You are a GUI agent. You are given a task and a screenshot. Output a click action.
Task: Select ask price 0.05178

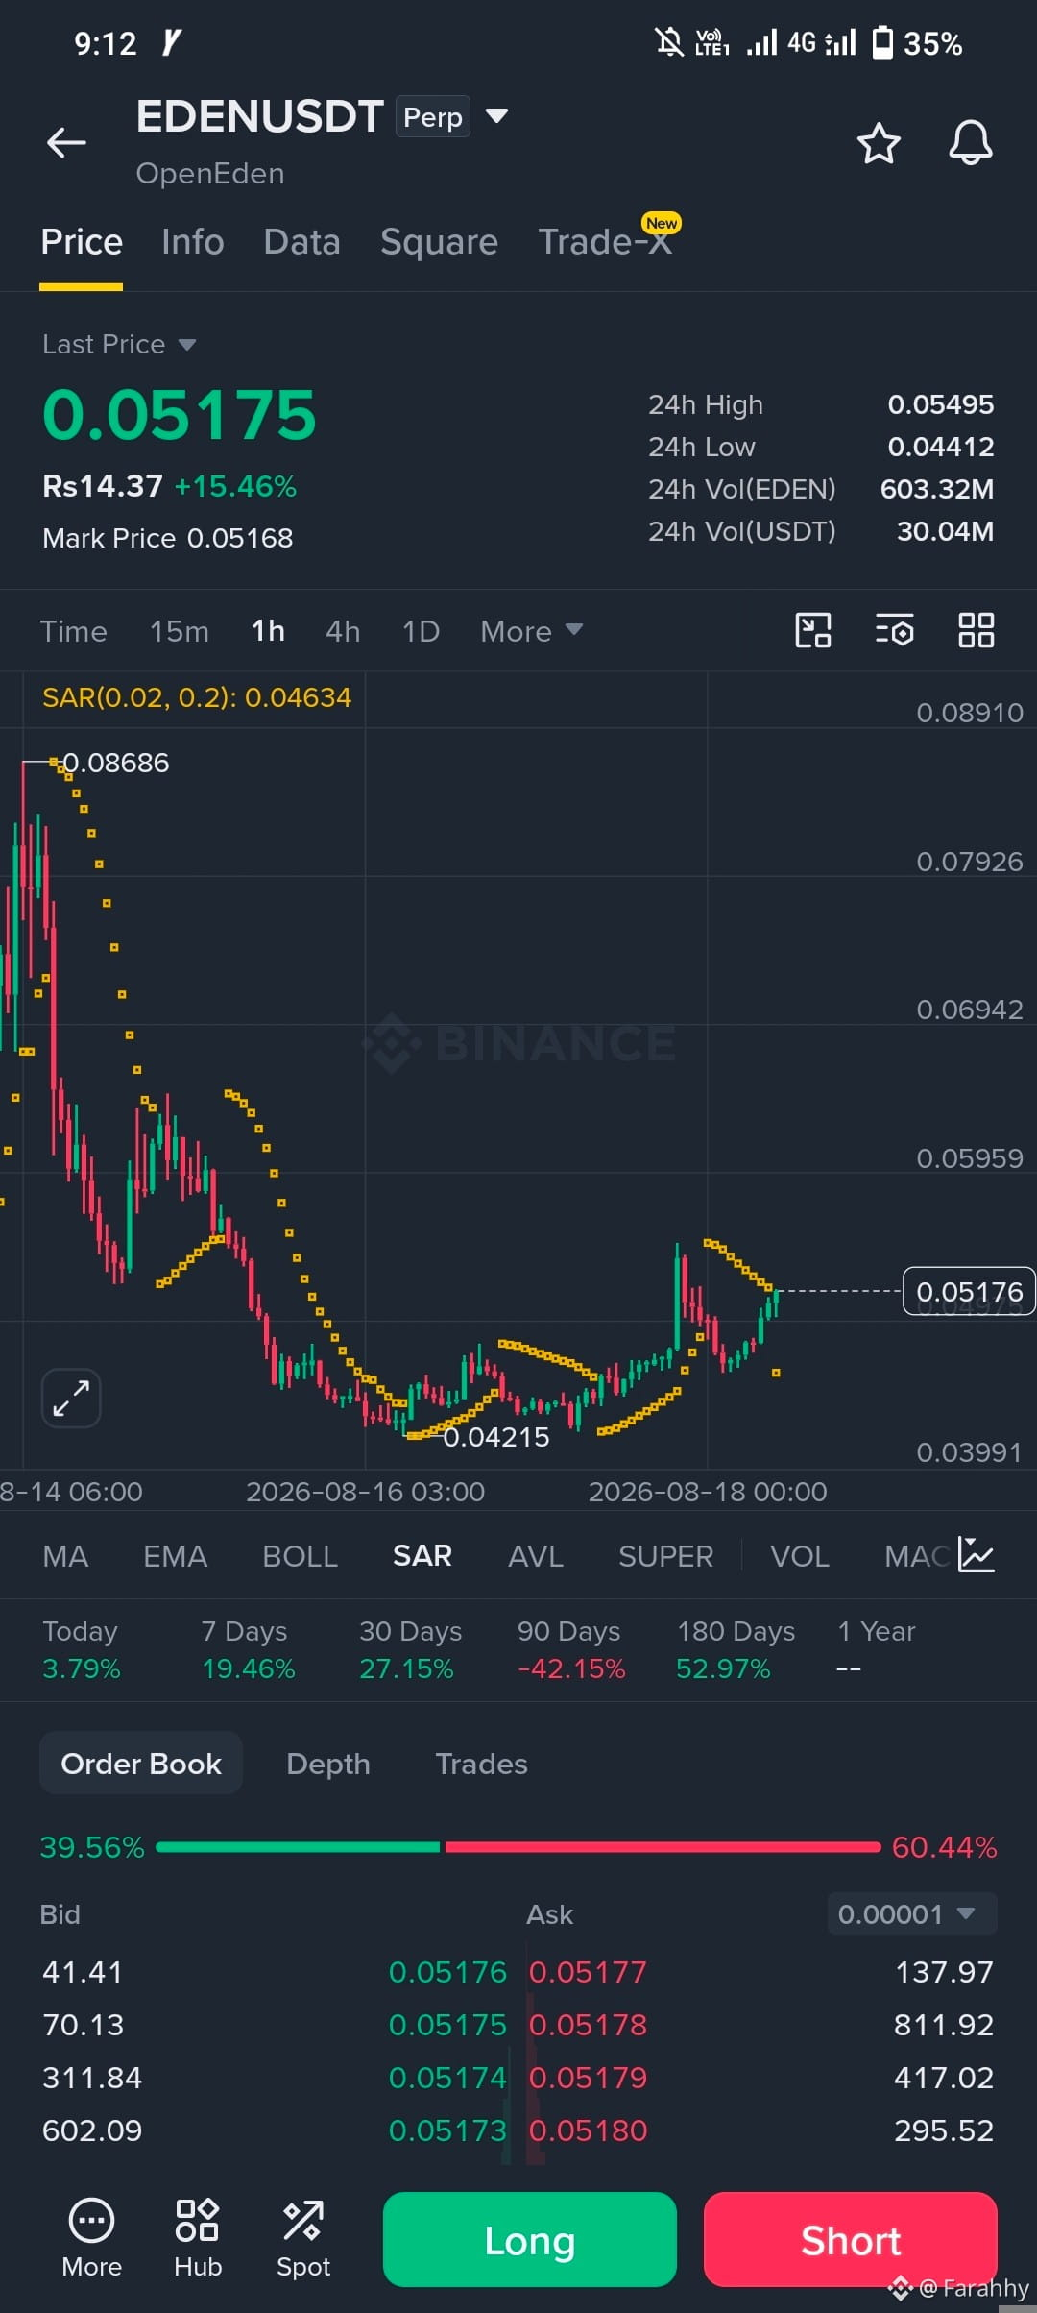pyautogui.click(x=589, y=2025)
